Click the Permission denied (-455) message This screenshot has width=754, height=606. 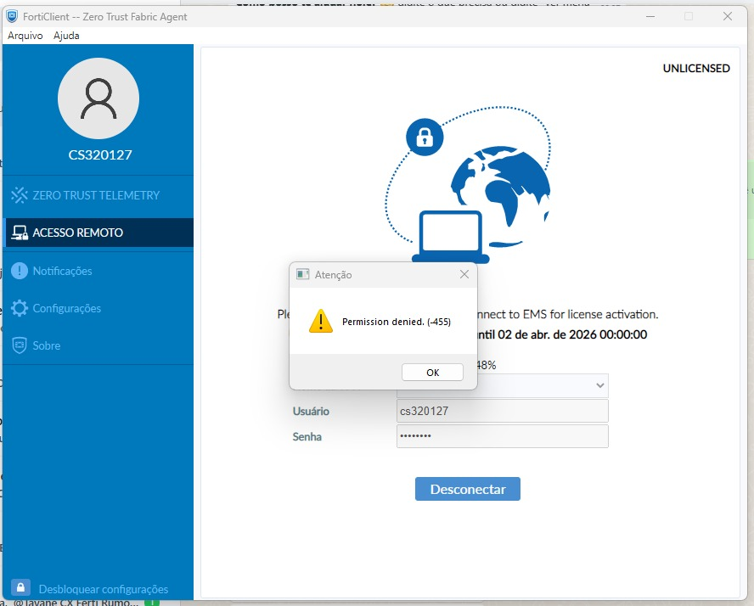[x=397, y=322]
